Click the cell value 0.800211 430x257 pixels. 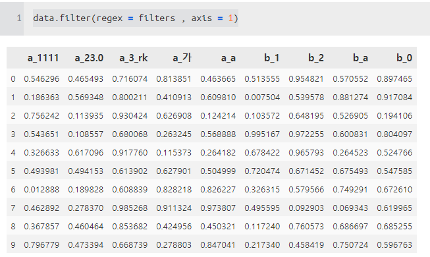130,98
